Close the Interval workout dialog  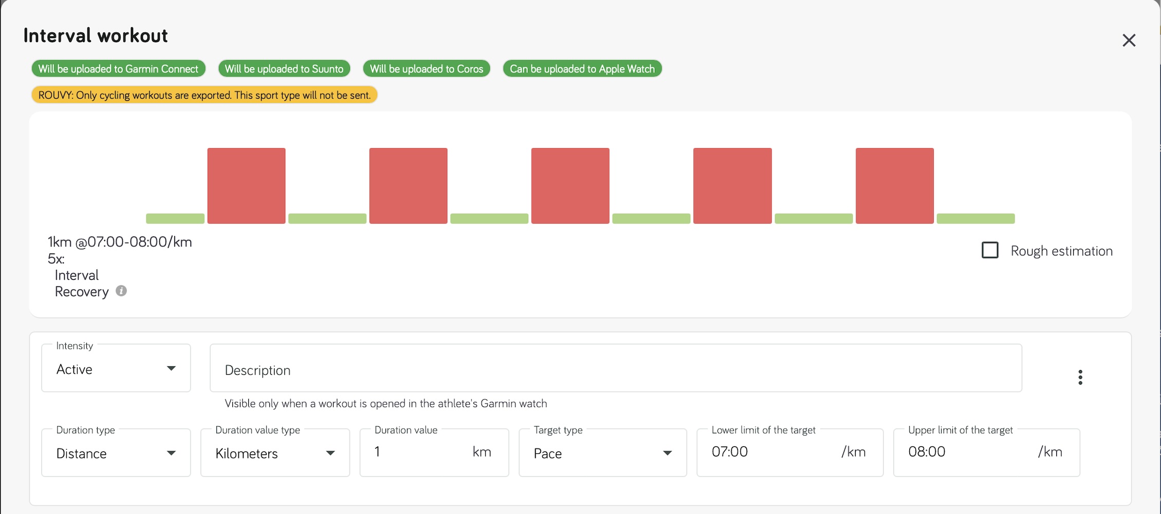[x=1129, y=40]
